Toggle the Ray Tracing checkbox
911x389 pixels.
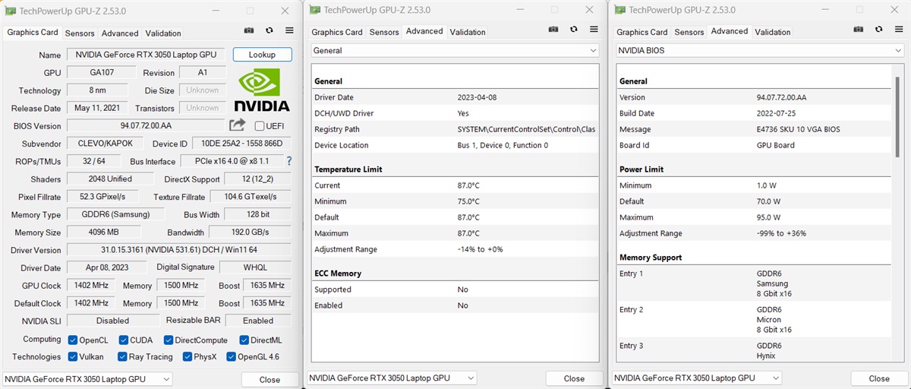(x=123, y=357)
